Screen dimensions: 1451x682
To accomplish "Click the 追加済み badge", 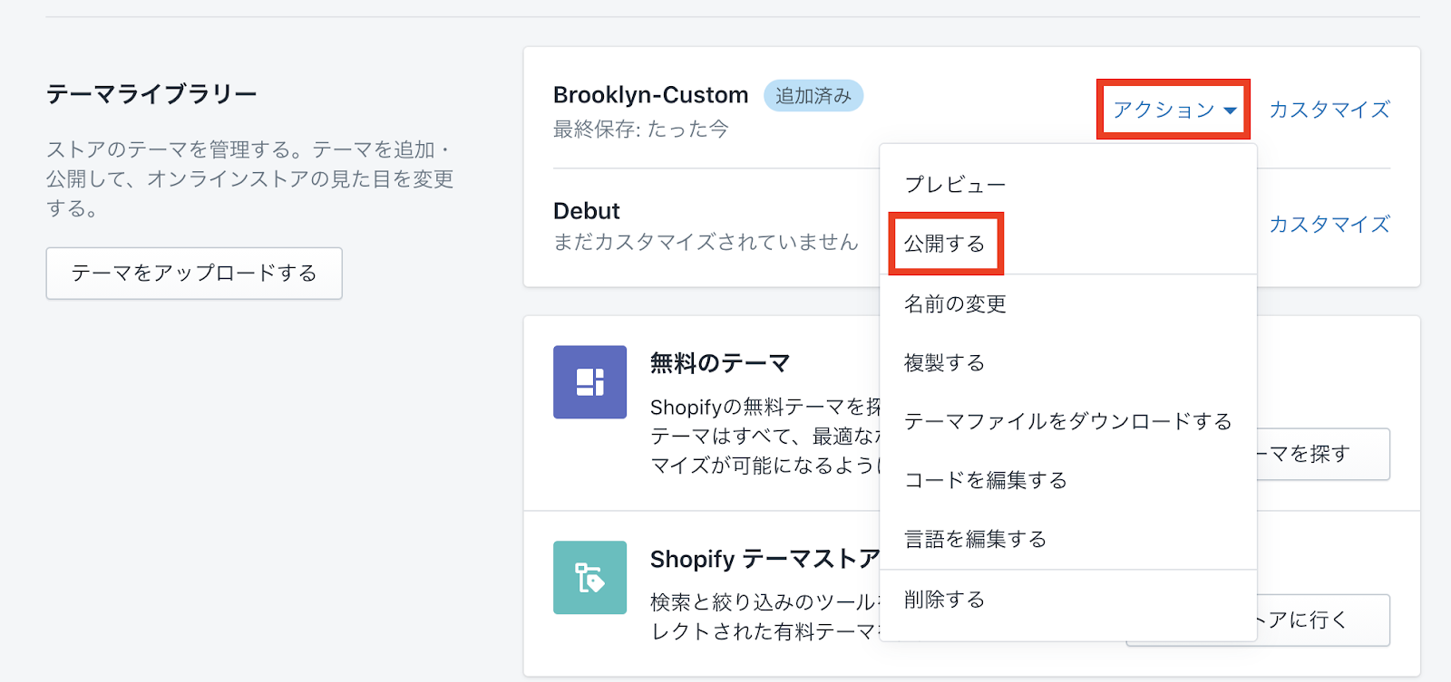I will [813, 96].
